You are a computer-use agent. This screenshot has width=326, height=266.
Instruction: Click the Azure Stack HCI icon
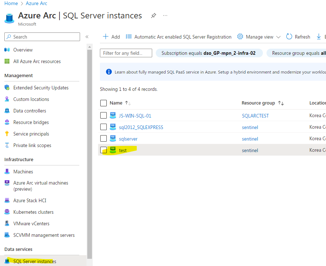7,200
